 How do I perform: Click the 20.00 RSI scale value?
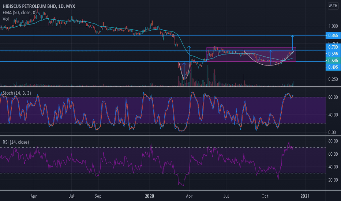333,180
